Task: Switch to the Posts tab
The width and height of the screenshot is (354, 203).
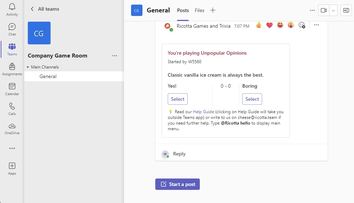Action: click(x=183, y=10)
